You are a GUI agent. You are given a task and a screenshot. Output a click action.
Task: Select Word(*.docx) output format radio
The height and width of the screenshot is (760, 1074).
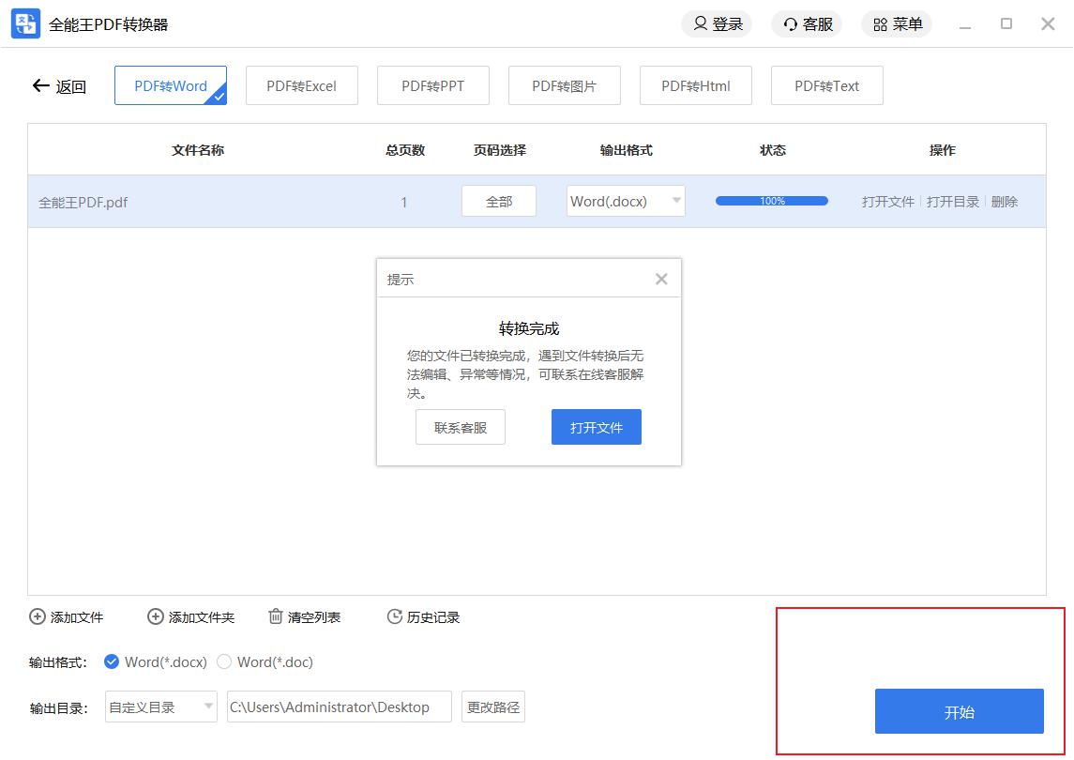pyautogui.click(x=112, y=662)
